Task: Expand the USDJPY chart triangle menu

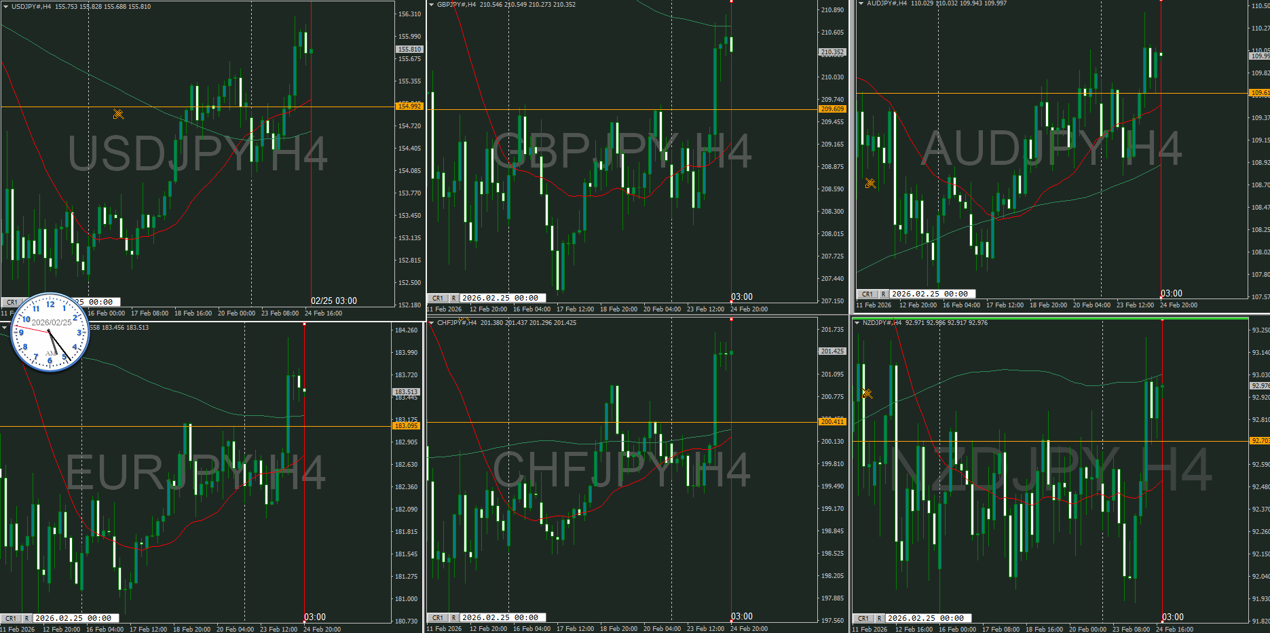Action: tap(5, 7)
